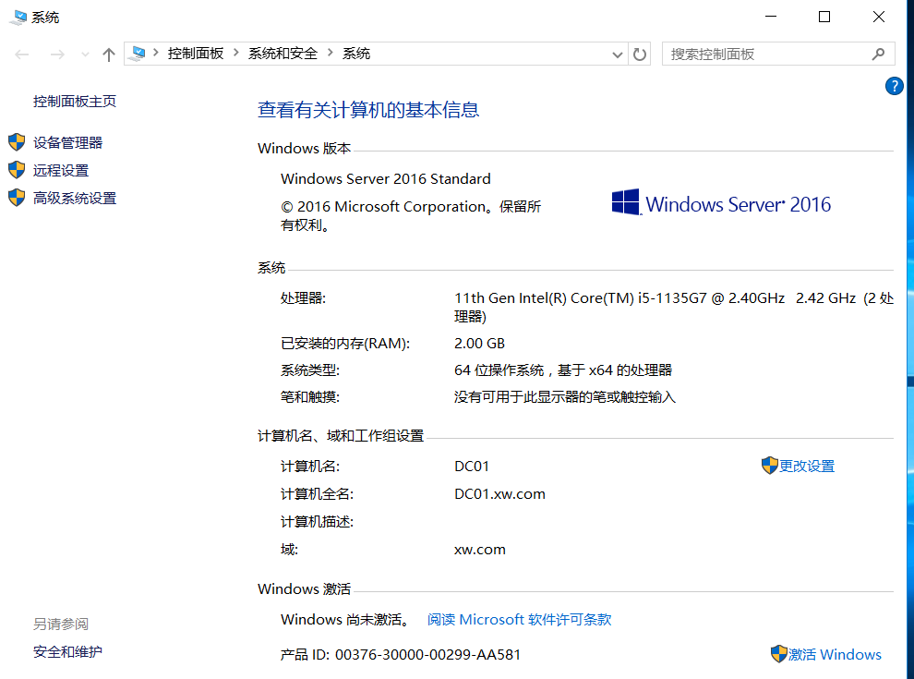
Task: Click the forward navigation arrow
Action: (x=57, y=55)
